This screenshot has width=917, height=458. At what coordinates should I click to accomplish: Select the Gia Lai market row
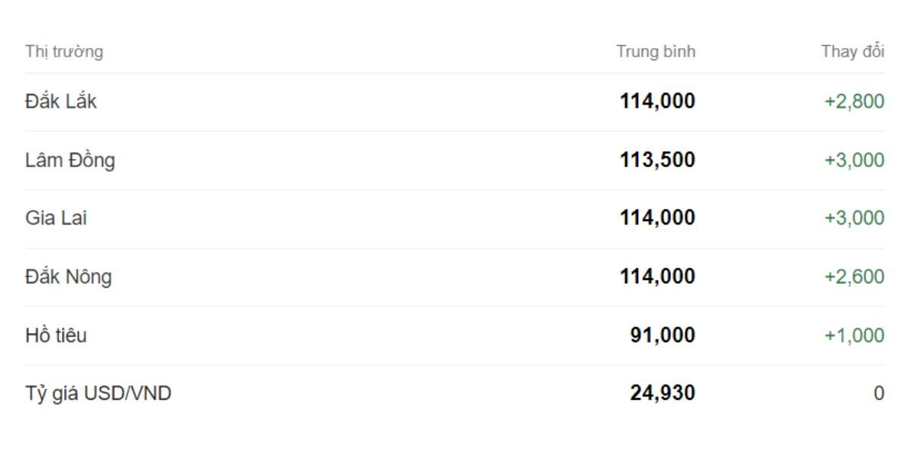(x=56, y=218)
